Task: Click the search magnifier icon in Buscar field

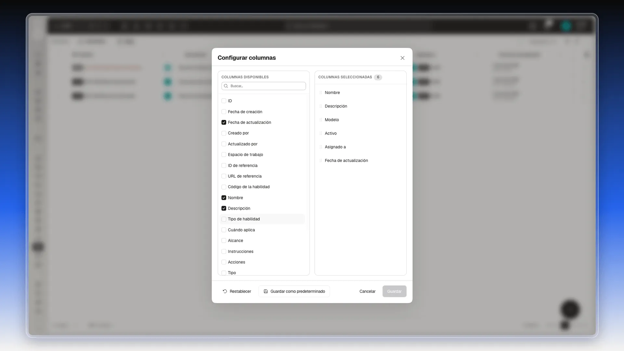Action: click(x=226, y=86)
